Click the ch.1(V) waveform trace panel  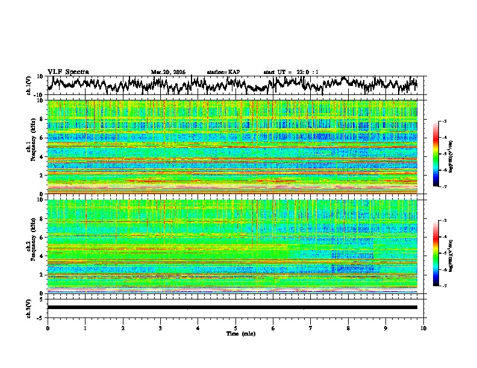click(x=237, y=85)
